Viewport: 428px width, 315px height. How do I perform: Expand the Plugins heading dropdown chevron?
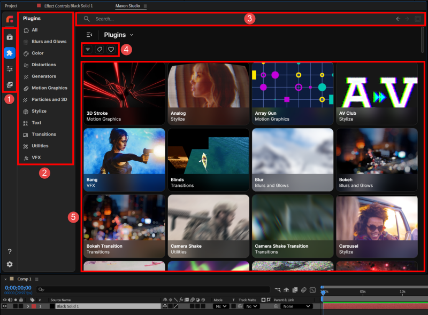[132, 35]
